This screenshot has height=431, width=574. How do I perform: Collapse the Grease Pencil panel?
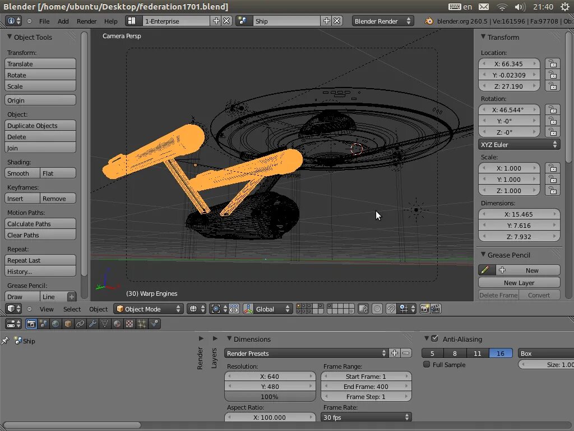click(x=483, y=254)
